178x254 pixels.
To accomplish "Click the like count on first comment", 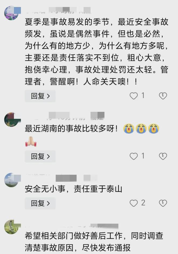I will 143,95.
